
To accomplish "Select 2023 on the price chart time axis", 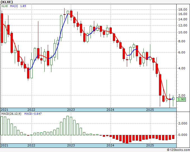I will [x=71, y=110].
